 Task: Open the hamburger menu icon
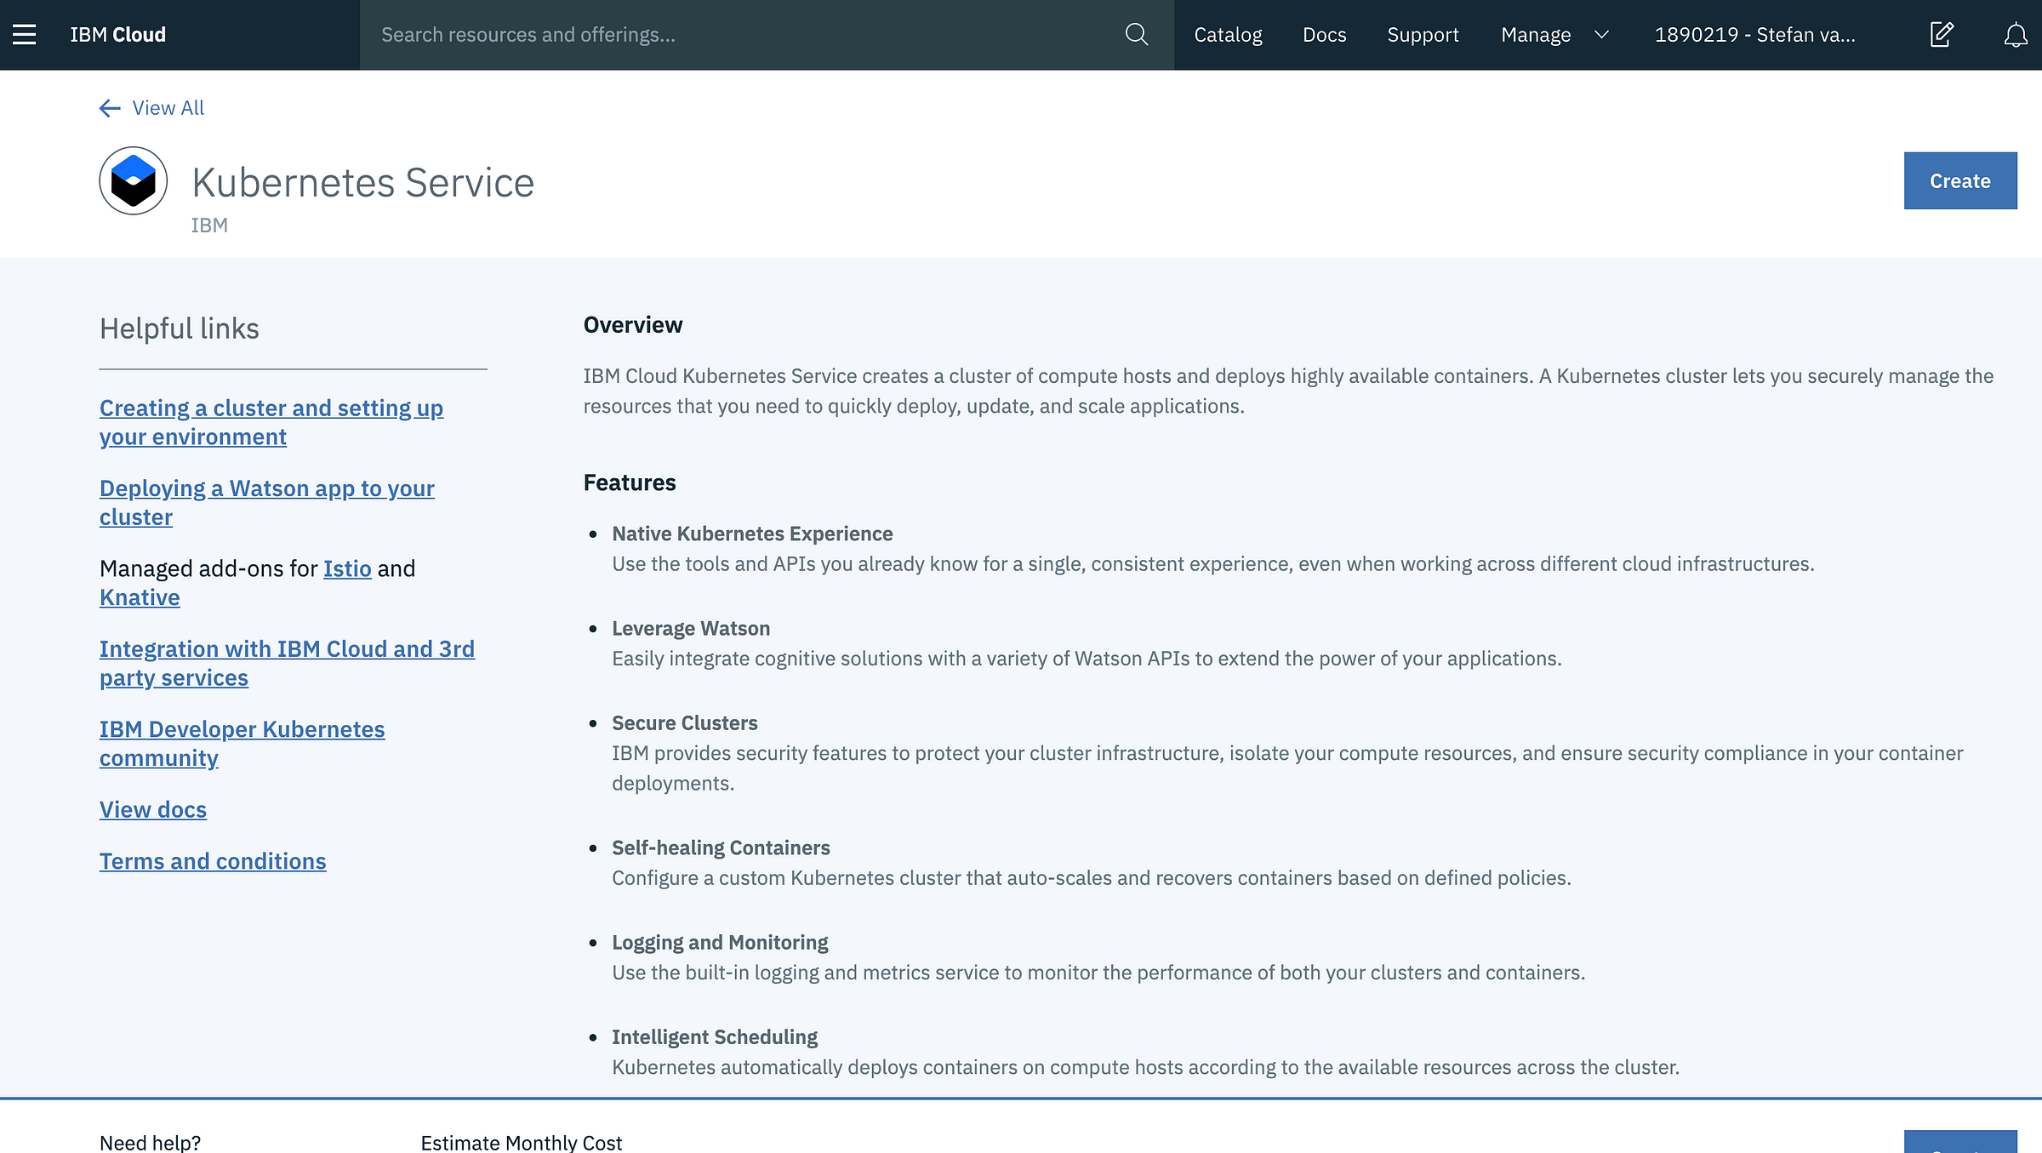24,34
